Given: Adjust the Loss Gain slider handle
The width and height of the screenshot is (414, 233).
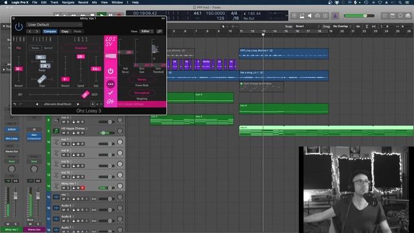Looking at the screenshot, I should (96, 69).
